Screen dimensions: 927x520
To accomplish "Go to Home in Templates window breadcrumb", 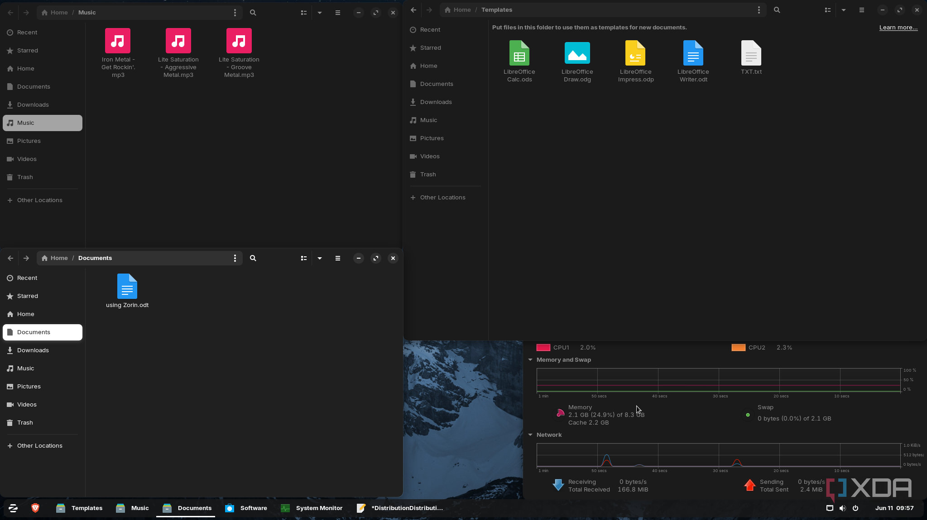I will coord(458,10).
